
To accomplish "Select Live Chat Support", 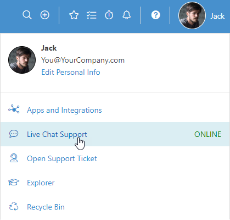I will click(115, 134).
